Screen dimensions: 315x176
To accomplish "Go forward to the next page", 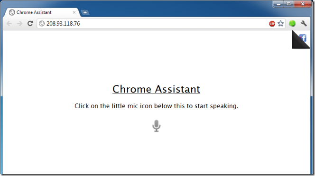I will [x=20, y=24].
